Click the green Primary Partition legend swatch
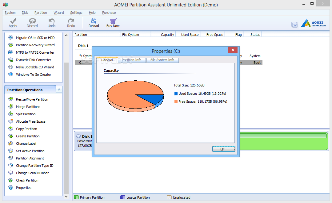 (76, 197)
